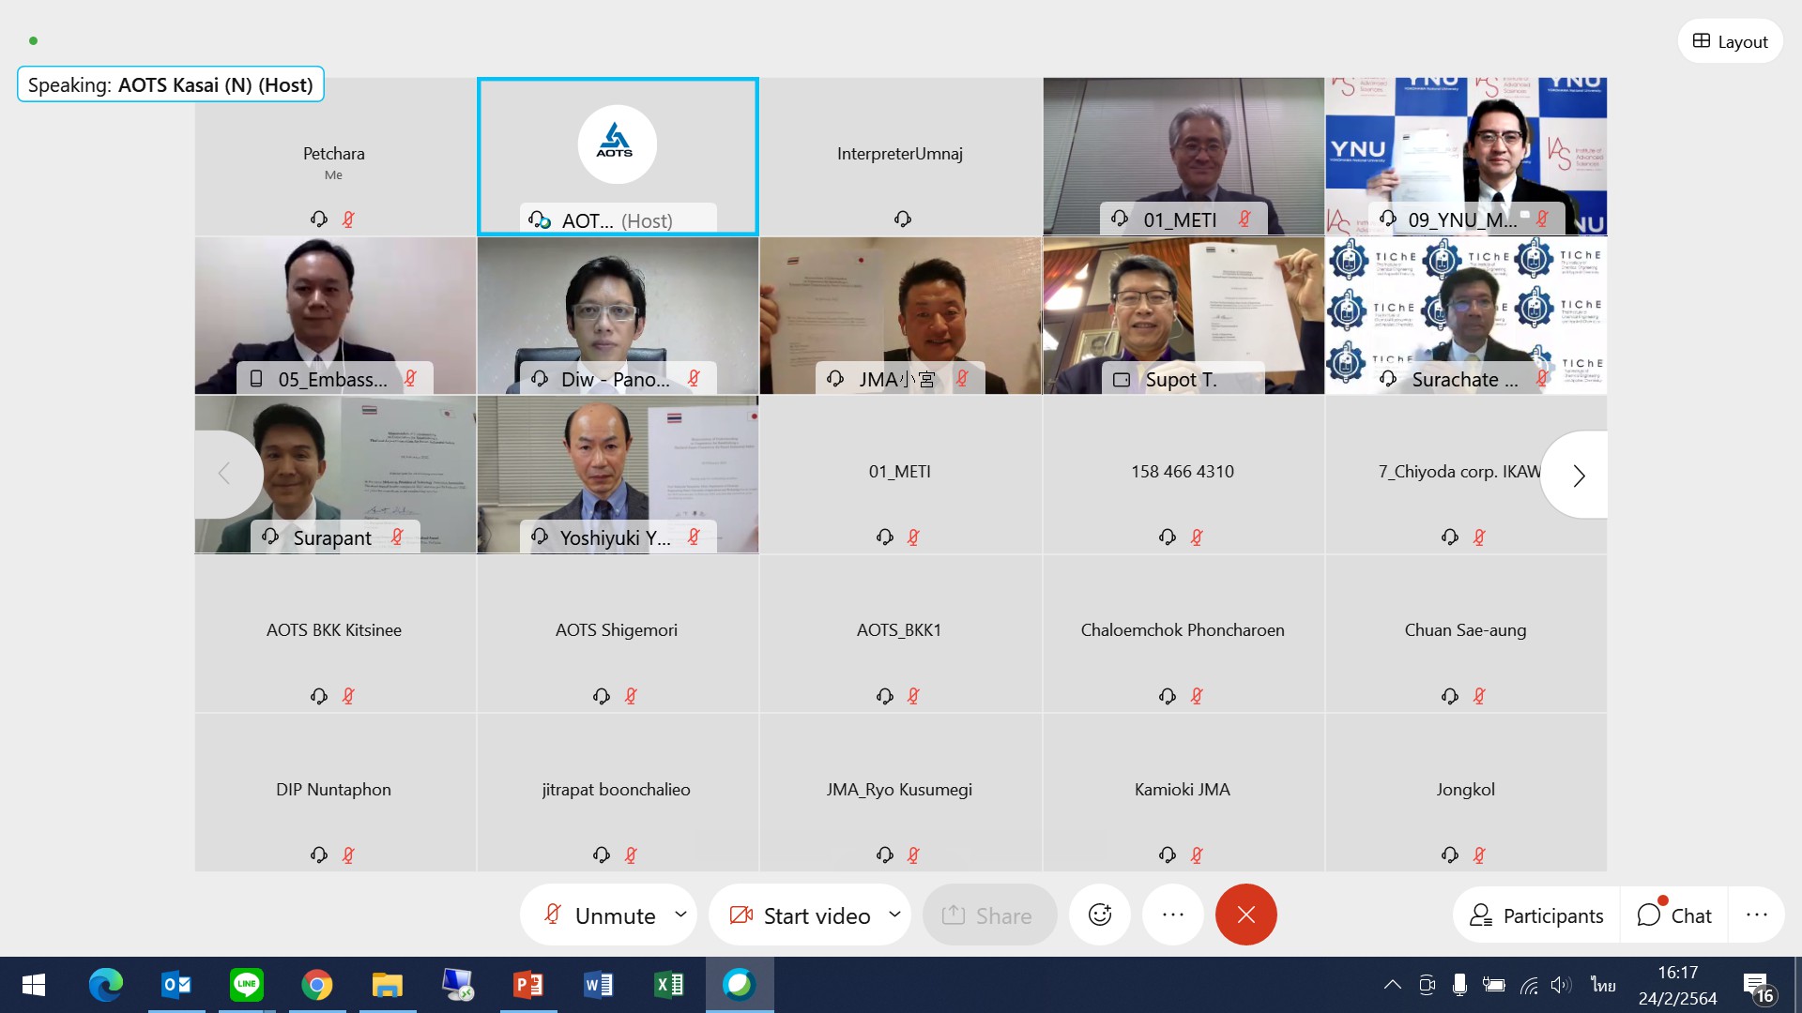This screenshot has width=1802, height=1013.
Task: Switch input language from Thai indicator
Action: tap(1603, 985)
